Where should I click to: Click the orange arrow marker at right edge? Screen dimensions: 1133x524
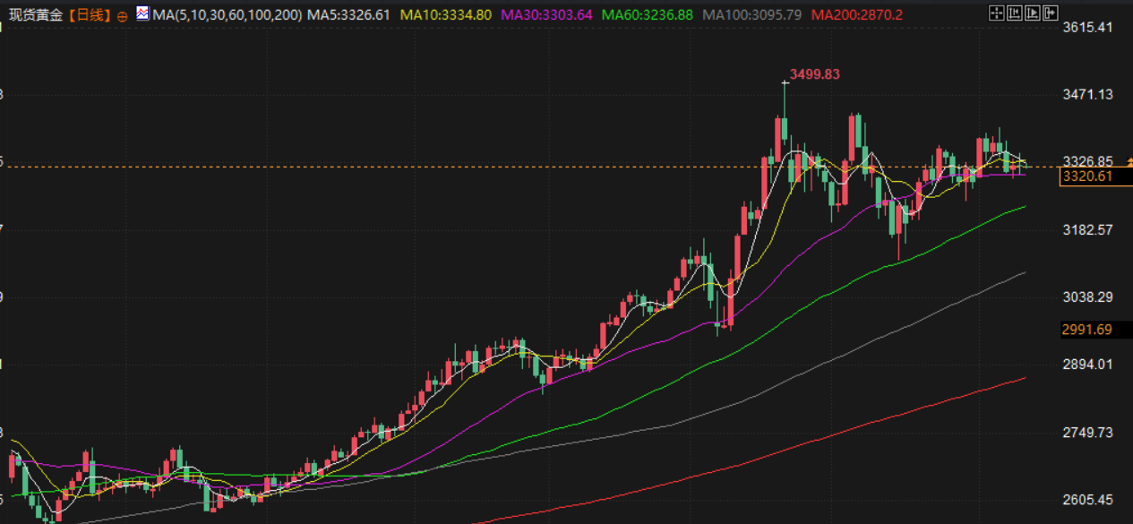pyautogui.click(x=1128, y=162)
